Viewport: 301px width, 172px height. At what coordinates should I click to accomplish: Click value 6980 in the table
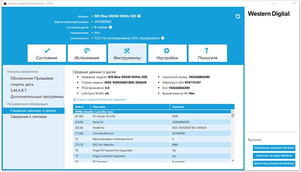coord(175,145)
